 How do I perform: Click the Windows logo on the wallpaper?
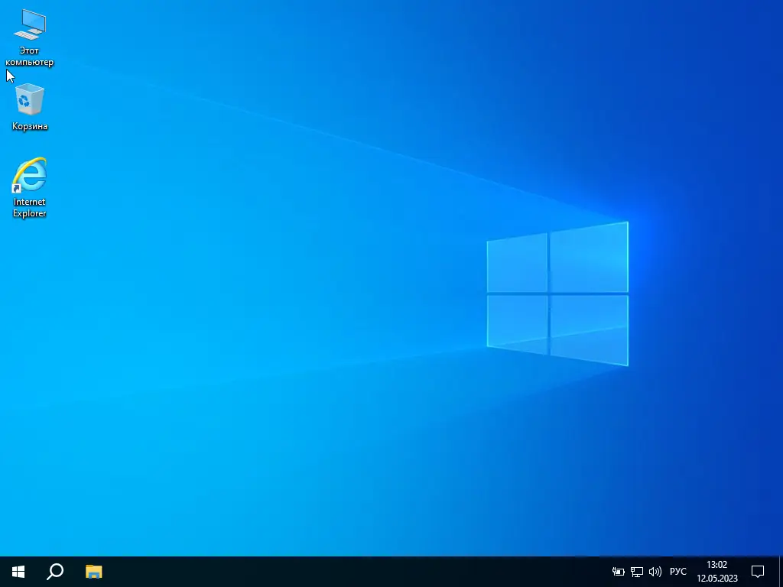tap(557, 294)
